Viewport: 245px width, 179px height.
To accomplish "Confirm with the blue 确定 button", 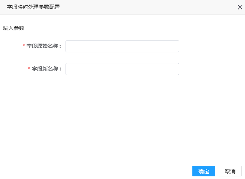I will [204, 171].
